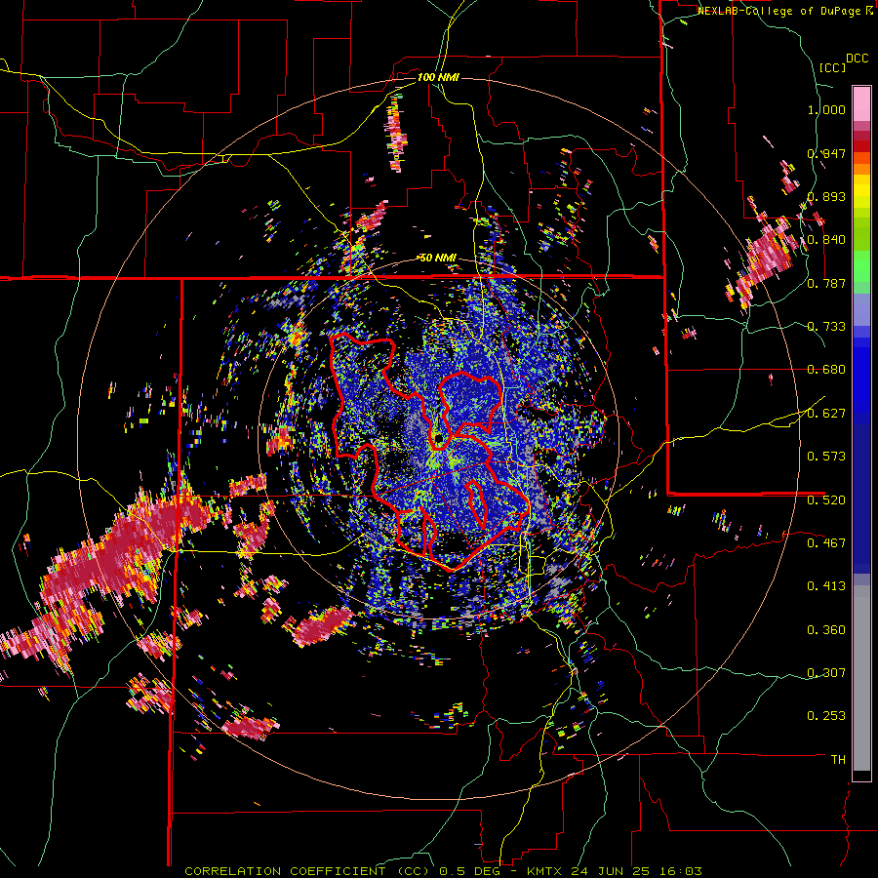
Task: Click the 0.893 scale label
Action: [826, 196]
